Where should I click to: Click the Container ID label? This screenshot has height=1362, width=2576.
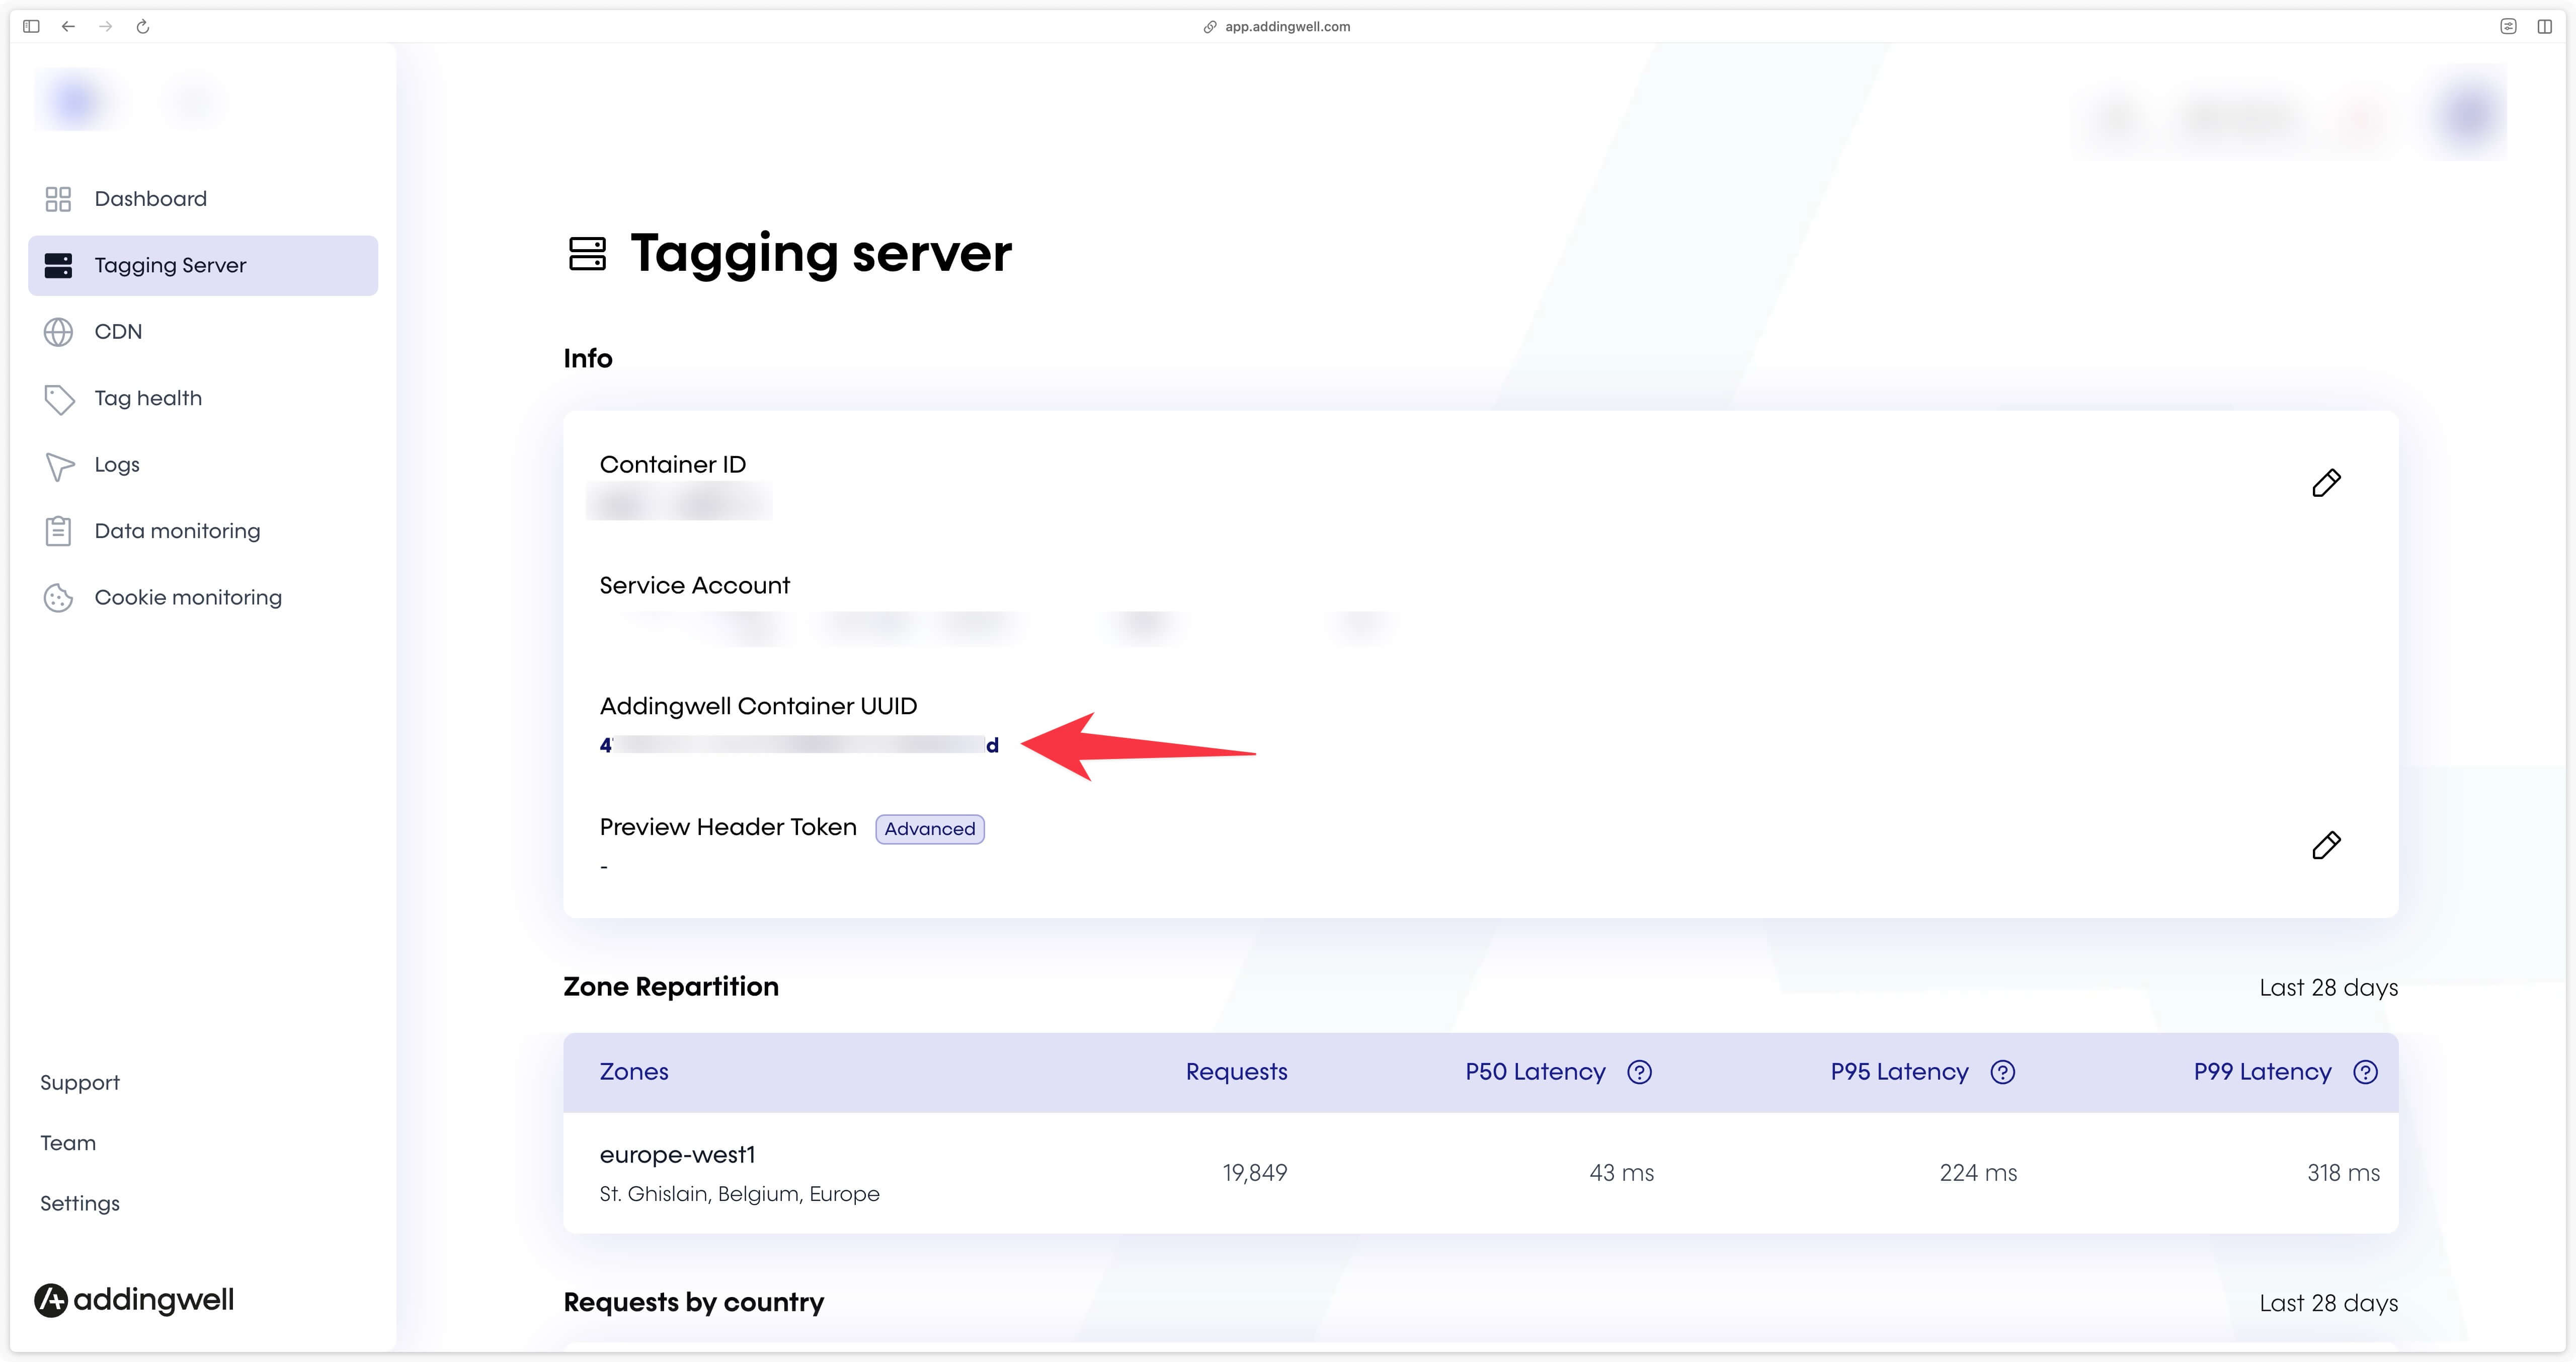point(672,465)
